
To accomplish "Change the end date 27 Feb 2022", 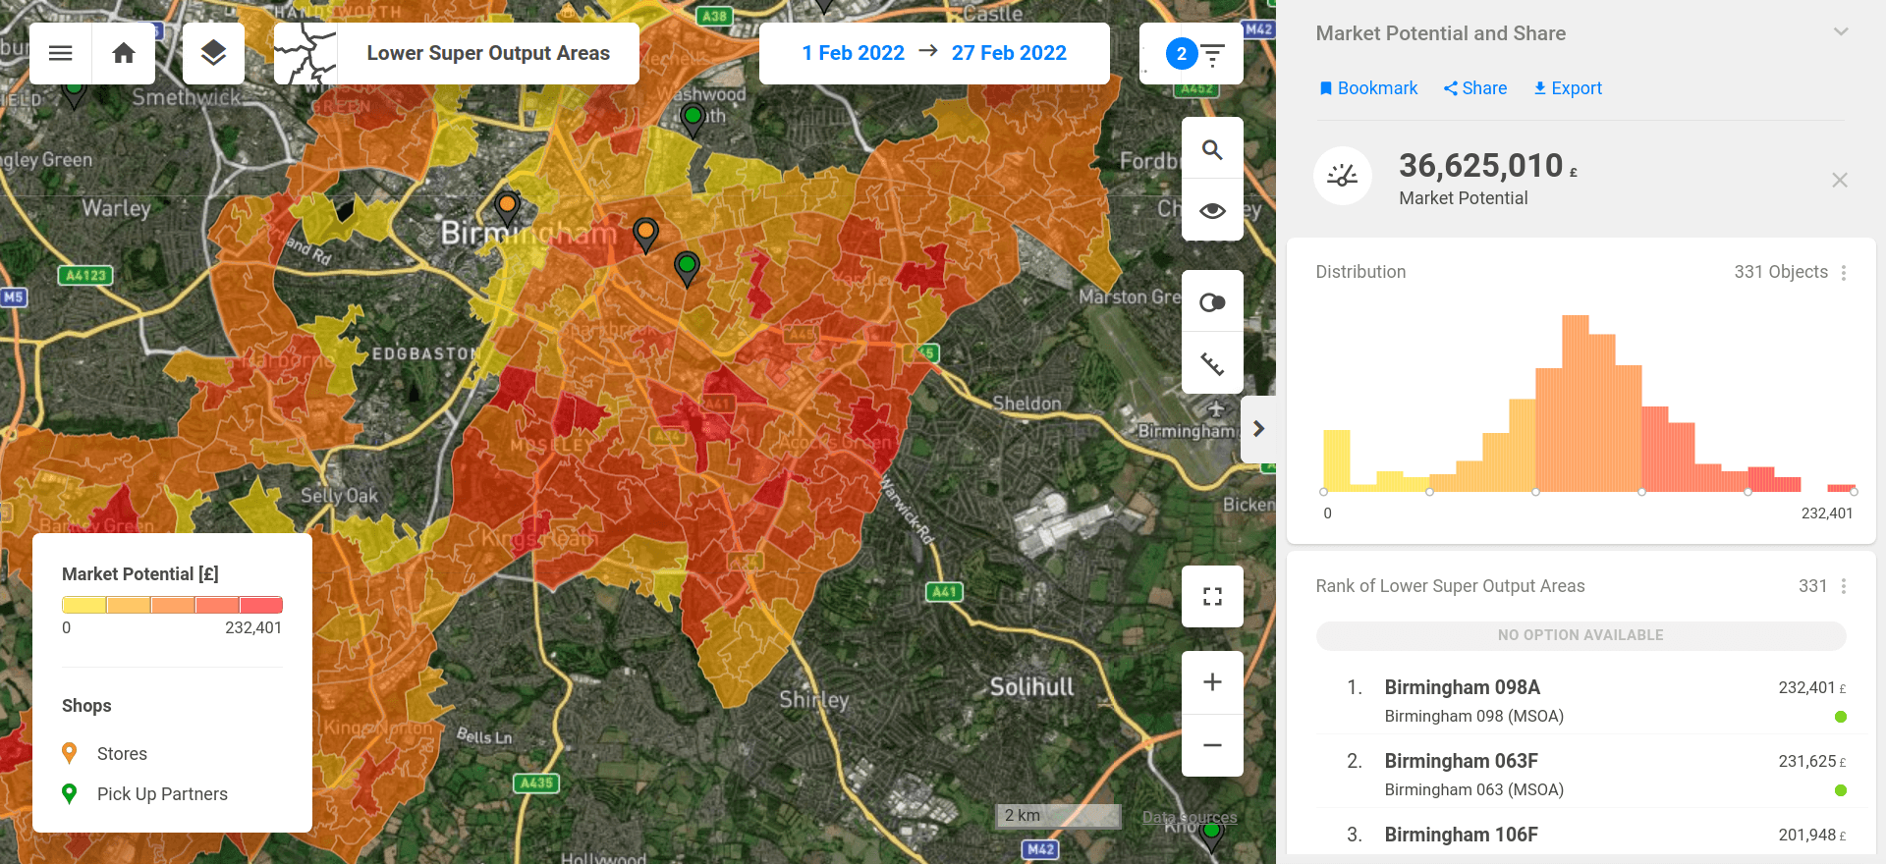I will (x=1009, y=53).
